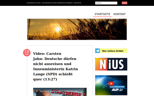Open the STARTSEITE menu item
The width and height of the screenshot is (154, 96).
click(102, 14)
